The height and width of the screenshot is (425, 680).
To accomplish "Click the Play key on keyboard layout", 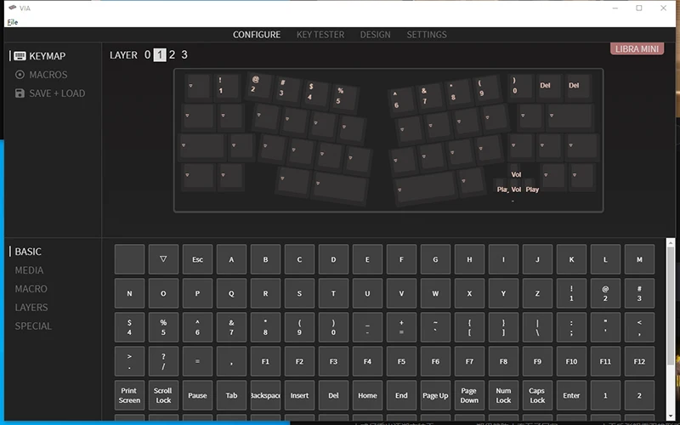I will click(532, 189).
